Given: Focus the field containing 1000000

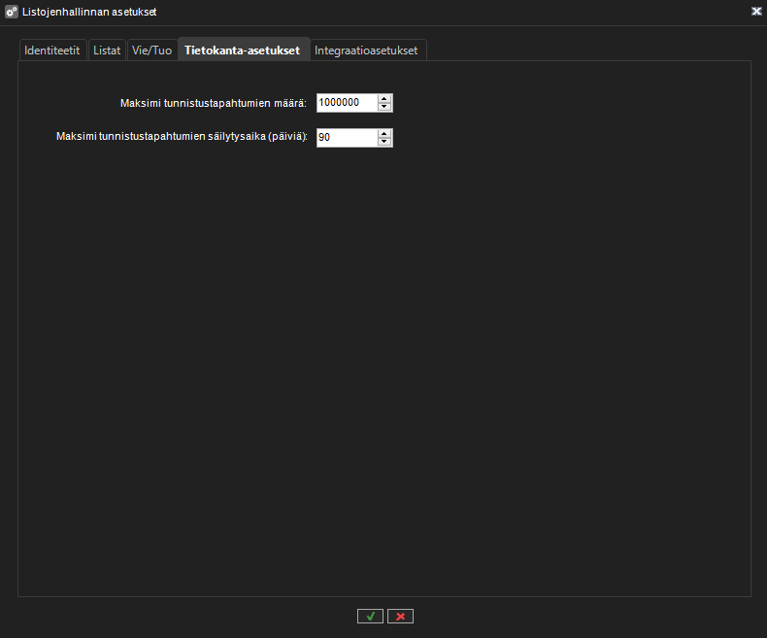Looking at the screenshot, I should click(346, 103).
